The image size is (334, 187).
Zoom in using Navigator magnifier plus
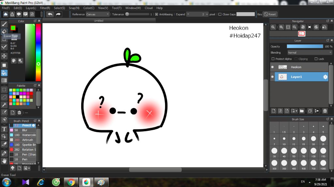tap(281, 27)
